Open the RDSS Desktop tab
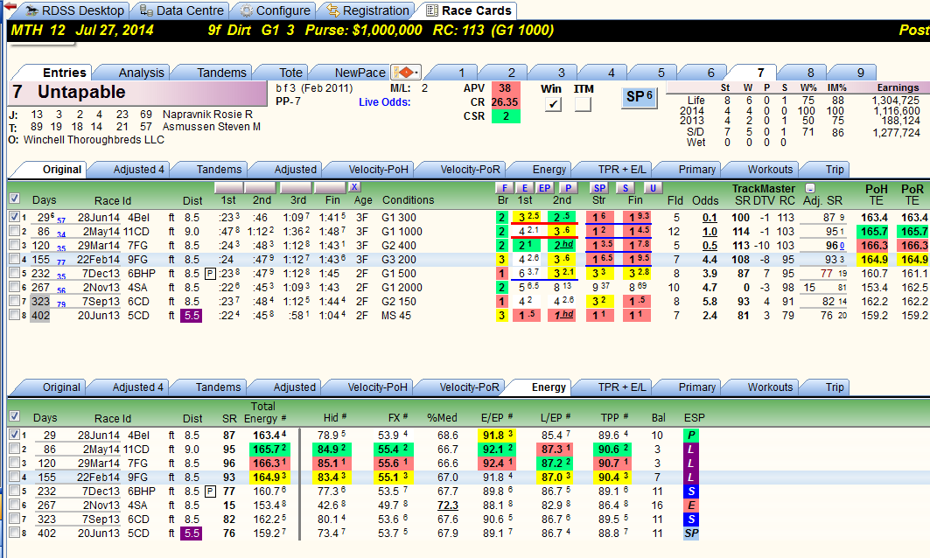The height and width of the screenshot is (558, 930). coord(73,10)
